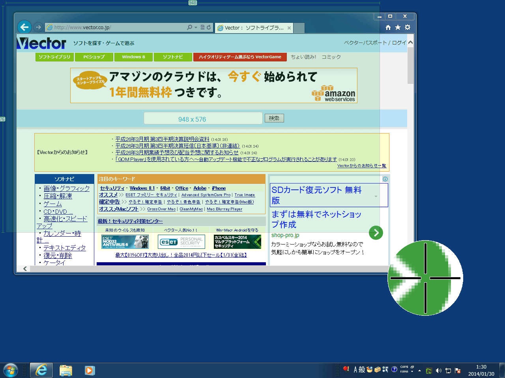Open Favorites star icon in IE
Screen dimensions: 505x378
click(x=398, y=27)
